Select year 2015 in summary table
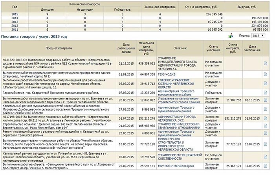275x175 pixels. [15, 14]
